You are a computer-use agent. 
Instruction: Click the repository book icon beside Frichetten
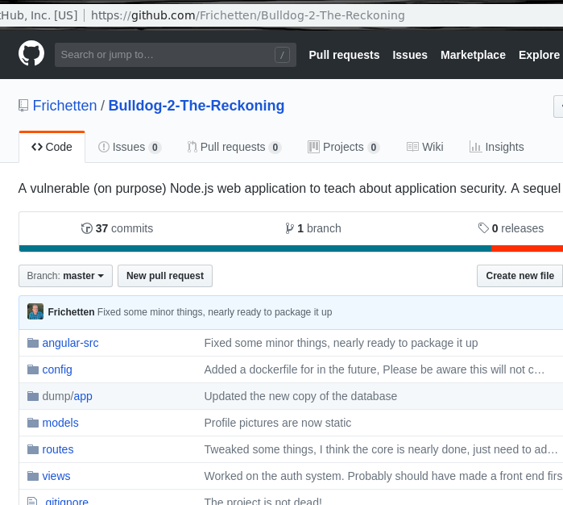pyautogui.click(x=24, y=106)
